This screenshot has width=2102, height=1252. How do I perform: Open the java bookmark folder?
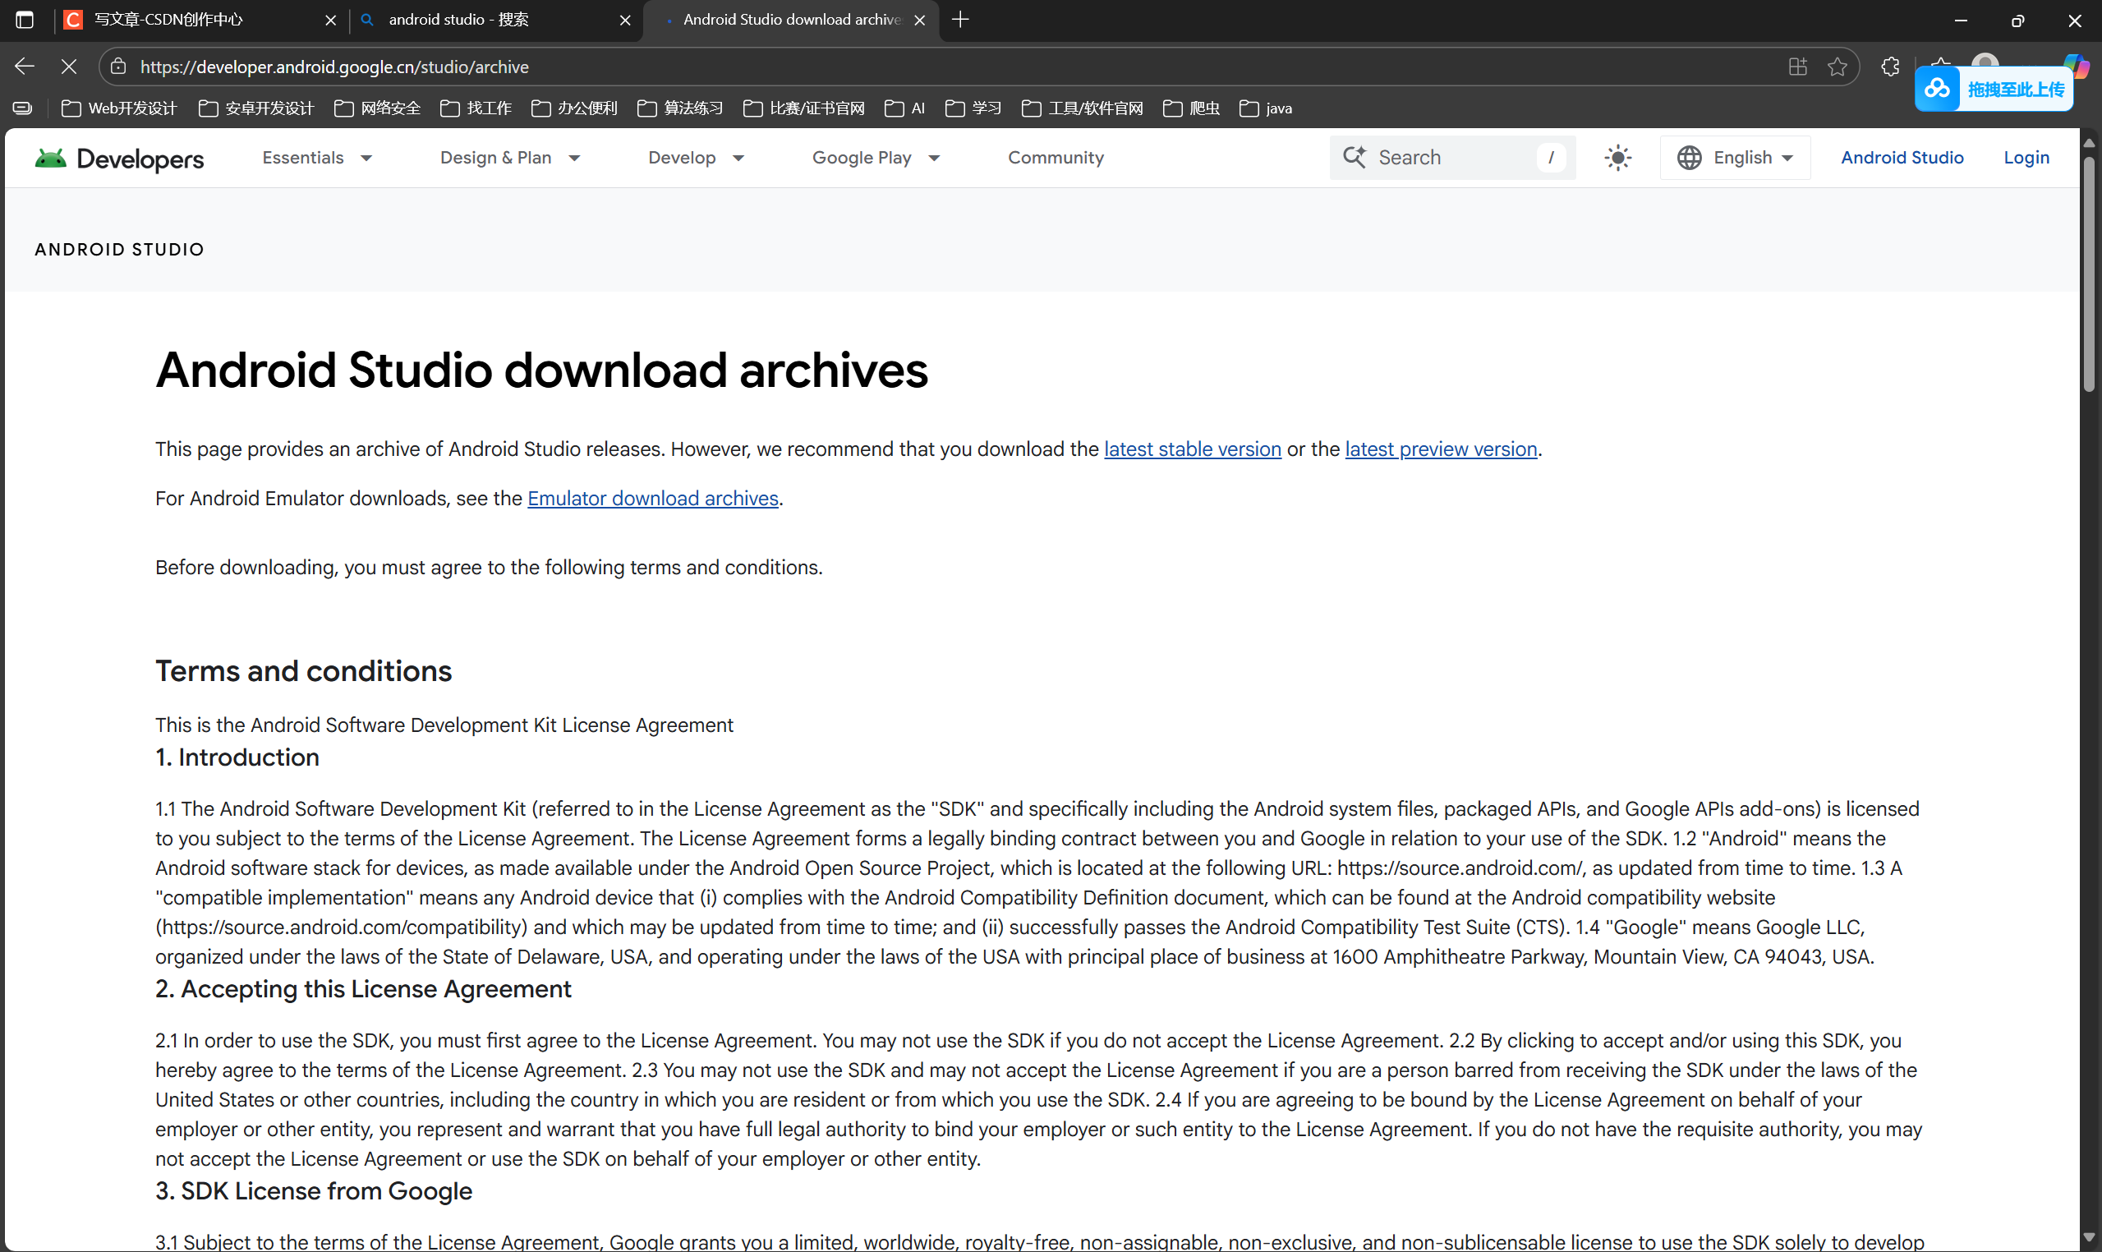point(1265,108)
